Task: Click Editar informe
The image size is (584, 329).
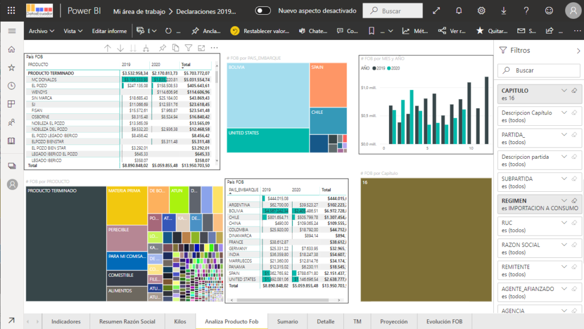Action: [x=109, y=31]
